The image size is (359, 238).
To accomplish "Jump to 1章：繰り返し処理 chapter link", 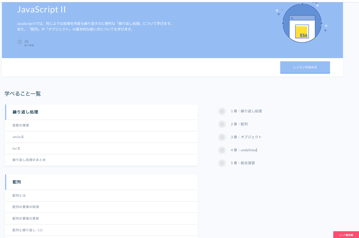I will (x=246, y=111).
